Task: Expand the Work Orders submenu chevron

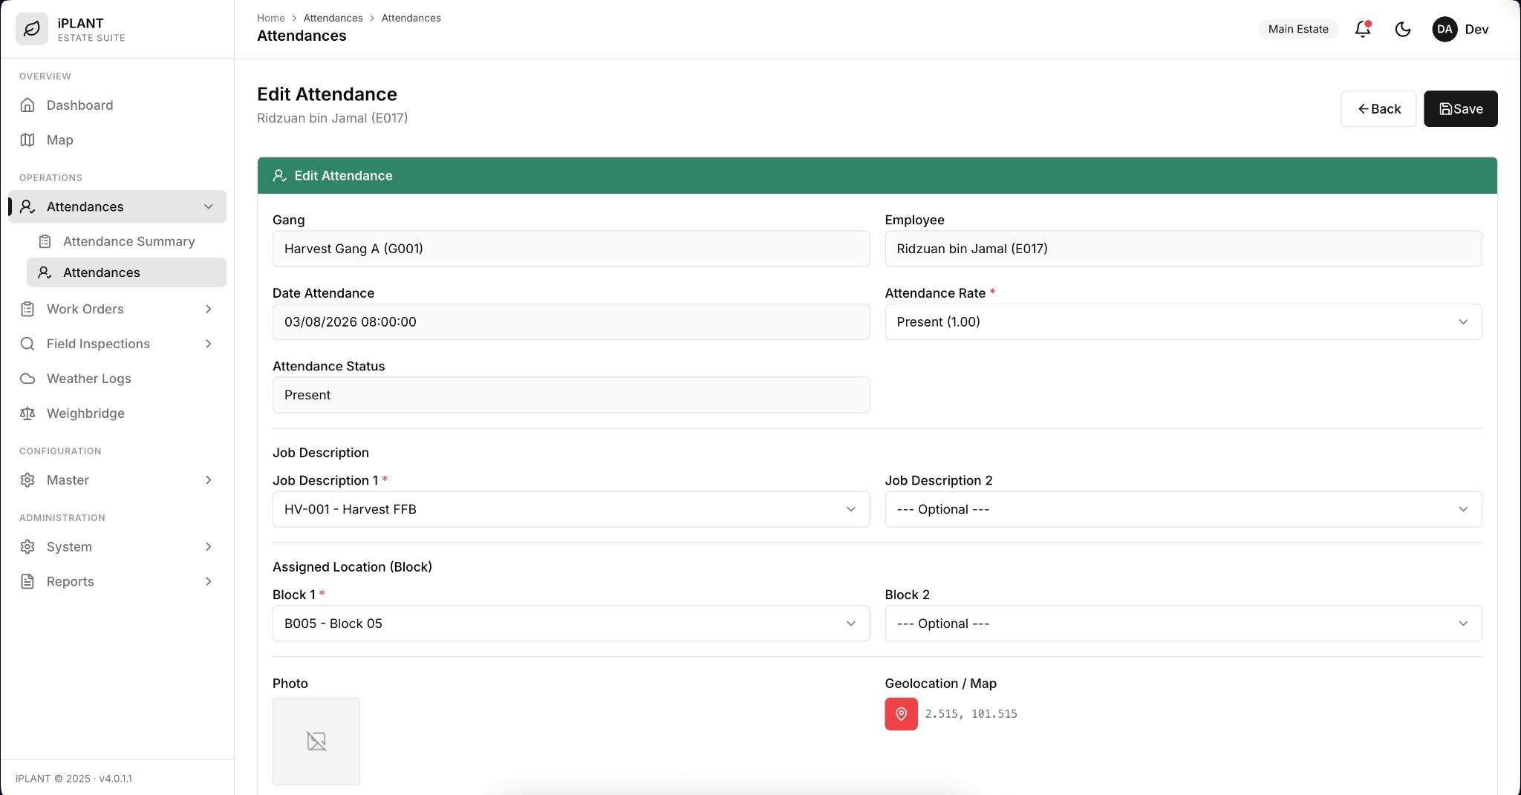Action: pos(209,309)
